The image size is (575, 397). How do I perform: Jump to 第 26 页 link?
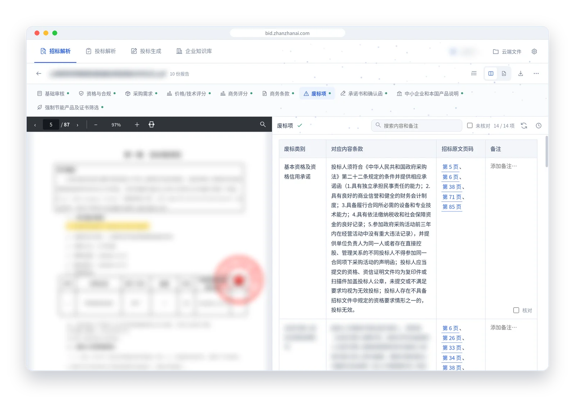[452, 338]
